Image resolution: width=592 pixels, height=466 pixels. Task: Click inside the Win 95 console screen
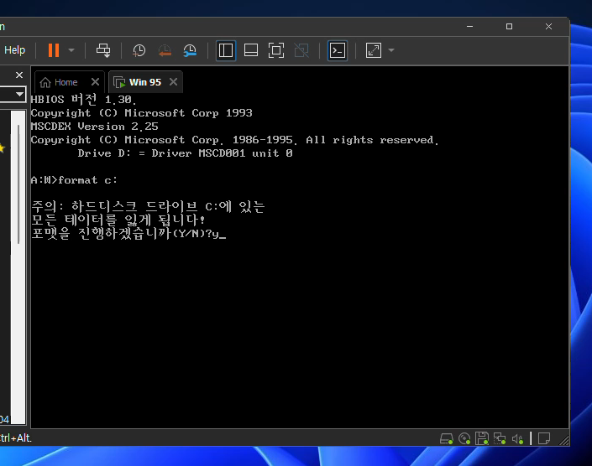(300, 260)
